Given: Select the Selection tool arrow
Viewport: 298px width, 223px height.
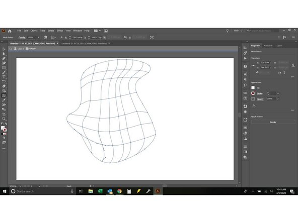Looking at the screenshot, I should (4, 49).
